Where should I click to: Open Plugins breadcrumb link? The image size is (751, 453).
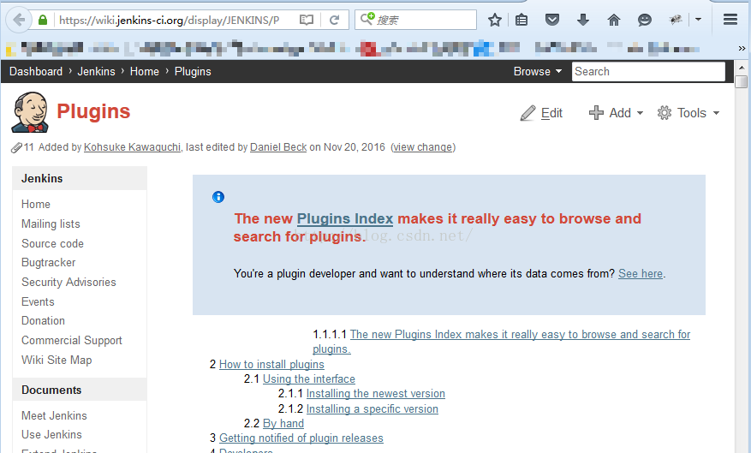coord(193,71)
